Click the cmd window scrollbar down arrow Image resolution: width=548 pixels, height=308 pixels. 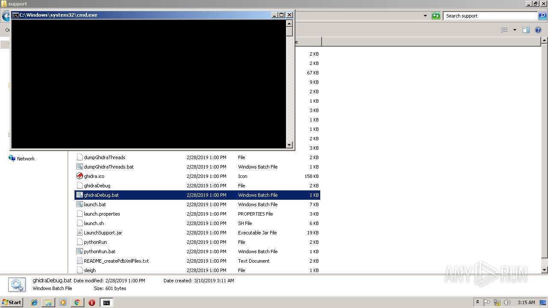coord(289,145)
